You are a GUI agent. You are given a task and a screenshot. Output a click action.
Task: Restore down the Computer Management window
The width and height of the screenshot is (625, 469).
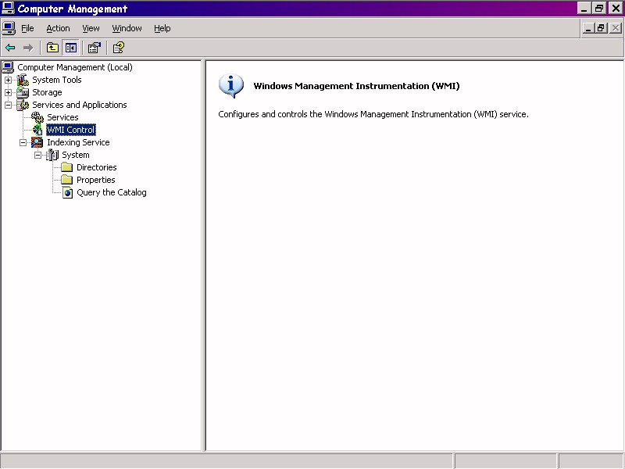coord(598,9)
